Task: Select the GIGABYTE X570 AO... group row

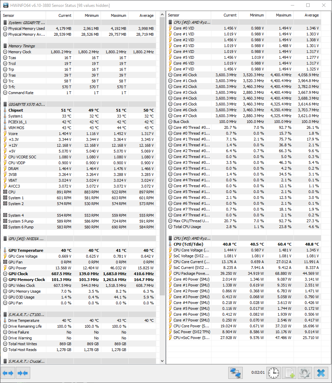Action: (x=78, y=104)
